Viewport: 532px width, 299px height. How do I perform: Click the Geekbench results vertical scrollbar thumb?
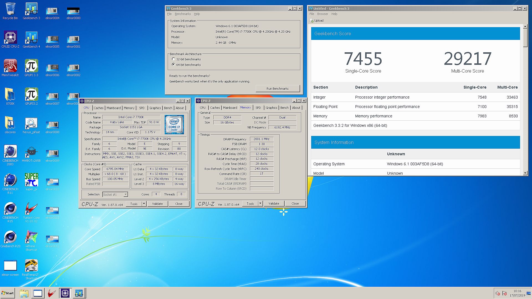pyautogui.click(x=525, y=38)
